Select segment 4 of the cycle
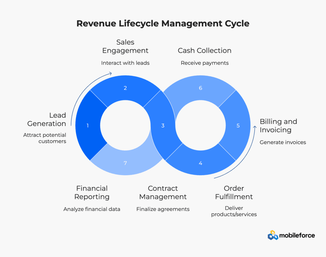Screen dimensions: 326x257 click(201, 163)
